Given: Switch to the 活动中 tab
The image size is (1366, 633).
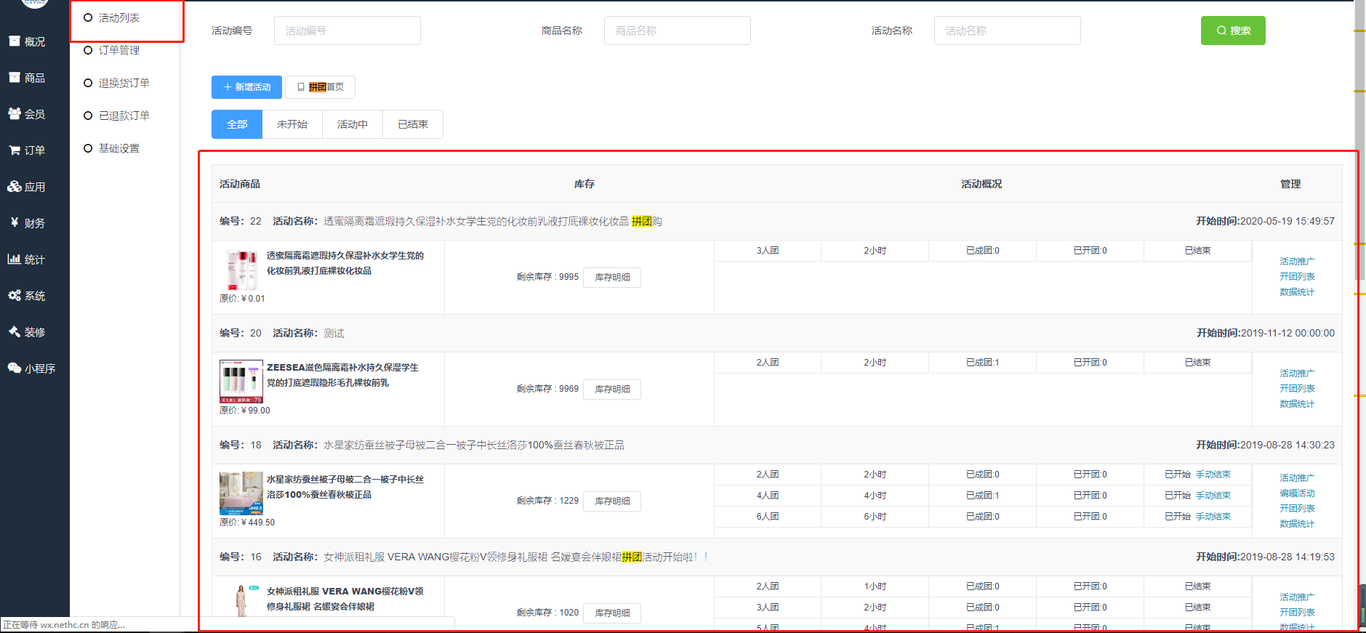Looking at the screenshot, I should tap(353, 124).
